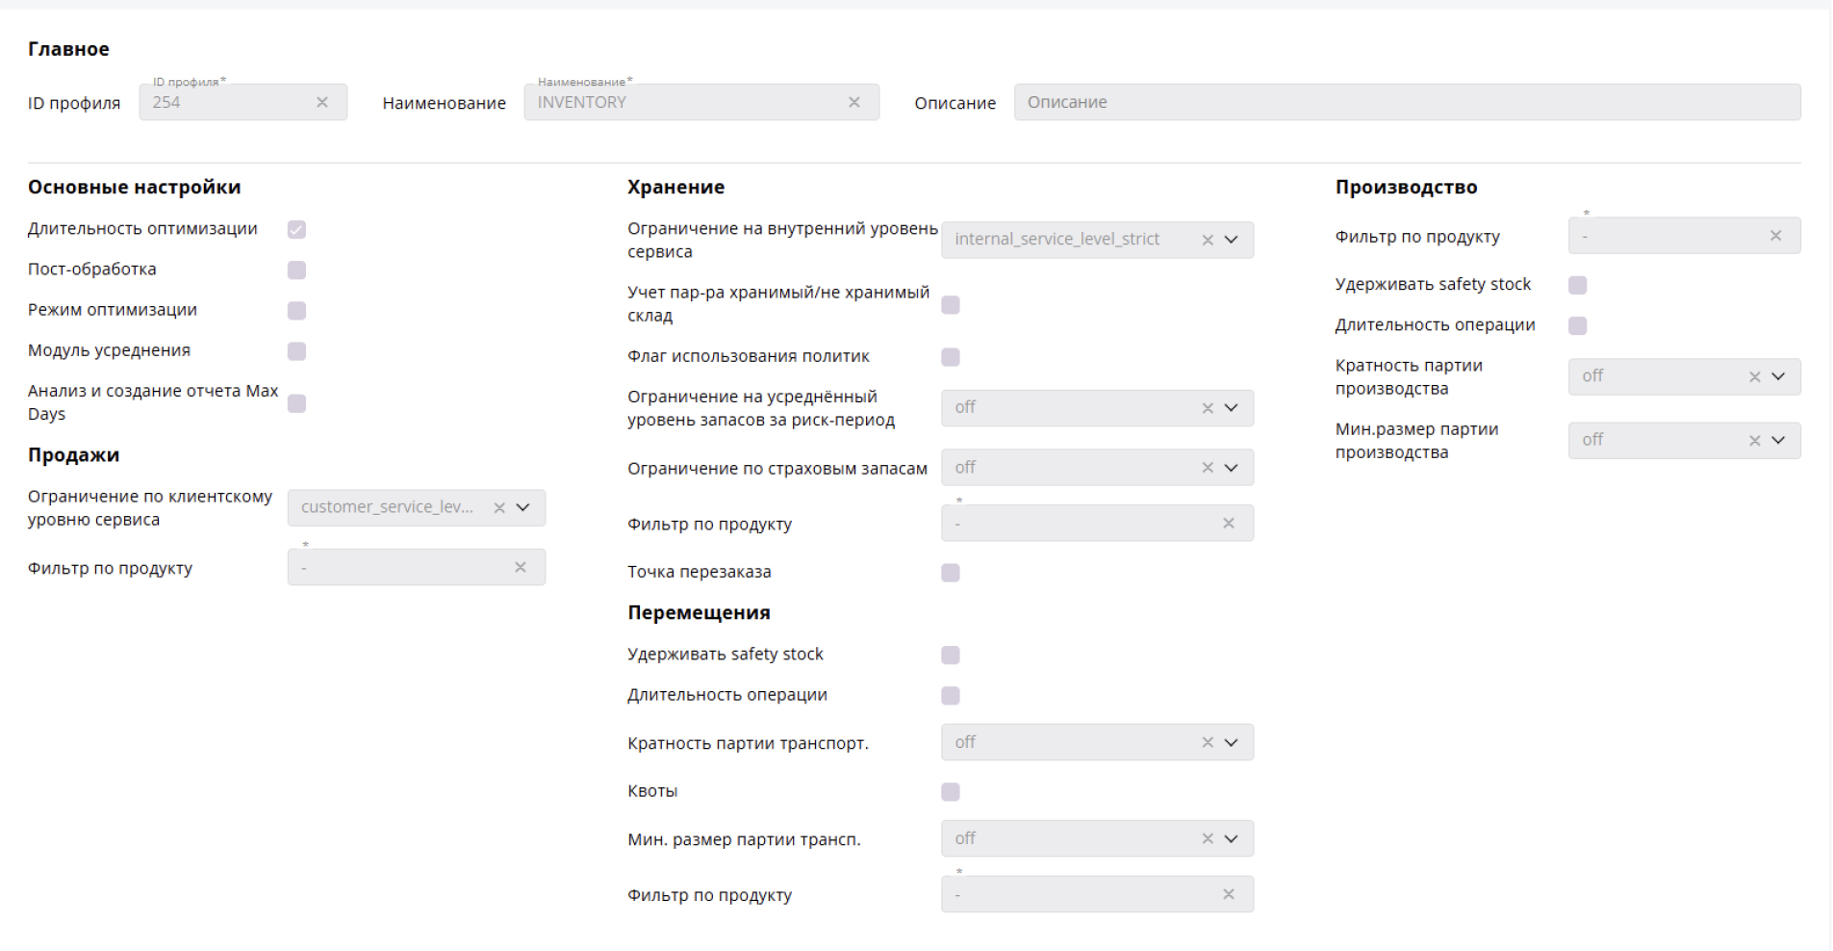Image resolution: width=1833 pixels, height=951 pixels.
Task: Enable the Пост-обработка checkbox
Action: pyautogui.click(x=296, y=270)
